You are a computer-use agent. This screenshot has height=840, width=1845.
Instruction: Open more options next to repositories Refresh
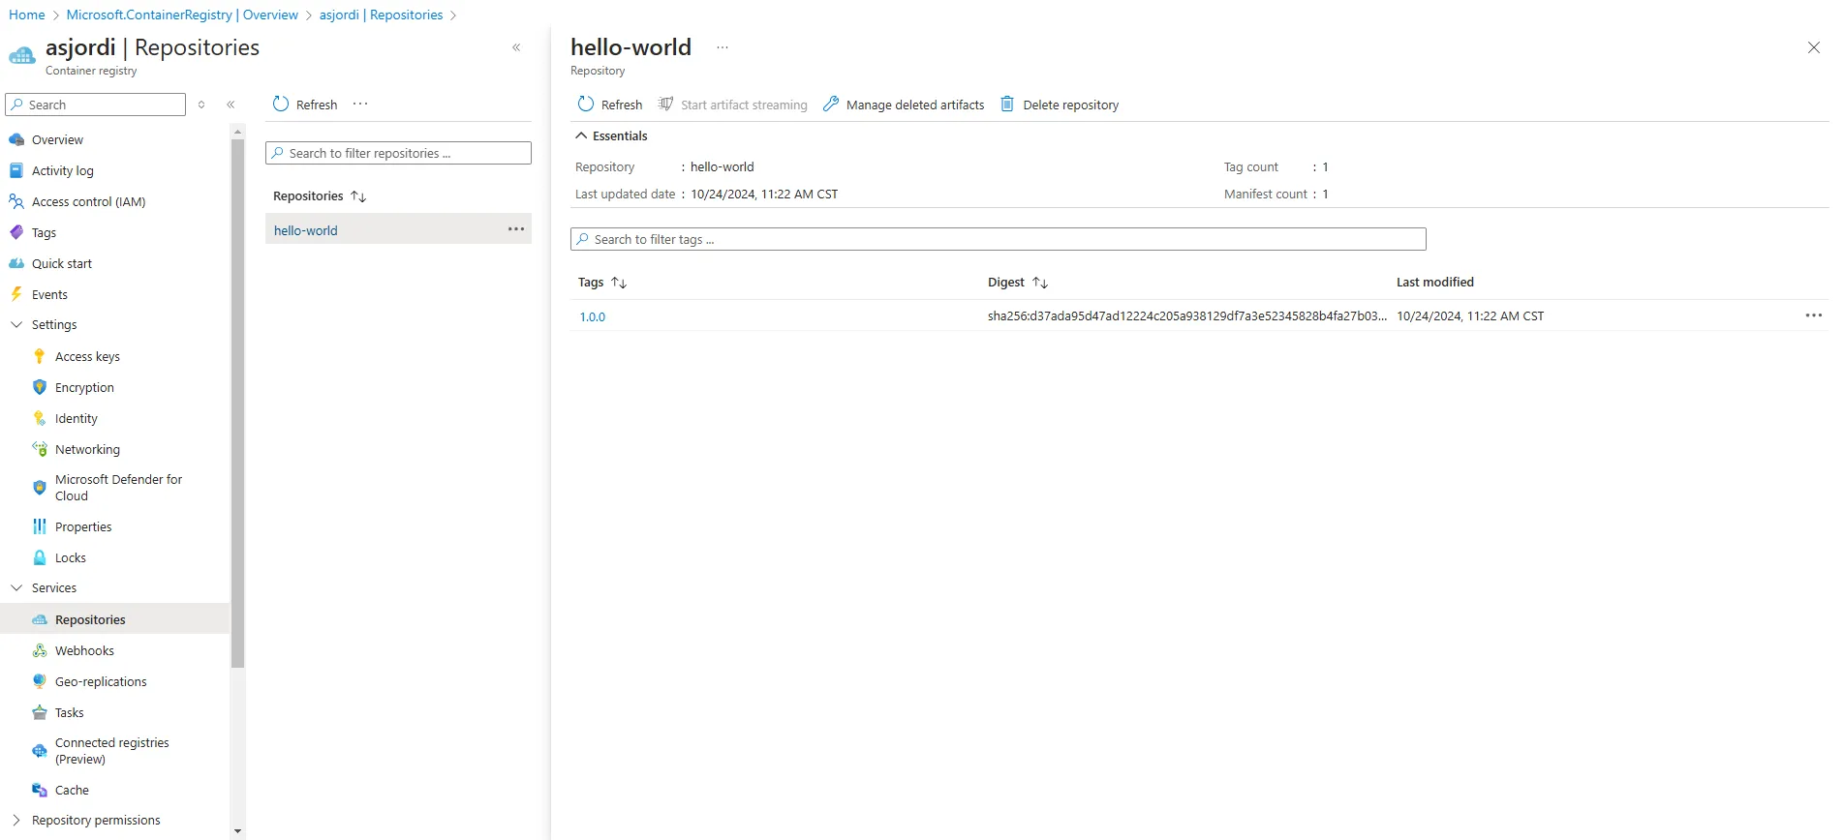coord(360,104)
